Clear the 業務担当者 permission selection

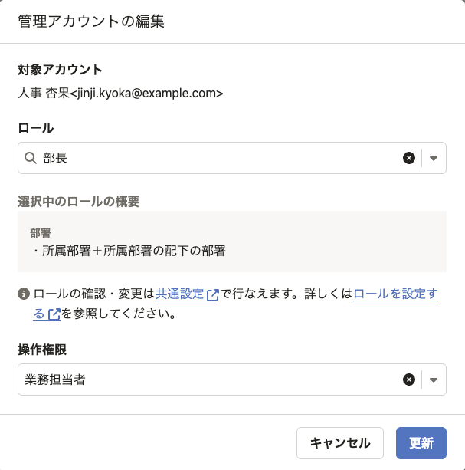click(409, 380)
